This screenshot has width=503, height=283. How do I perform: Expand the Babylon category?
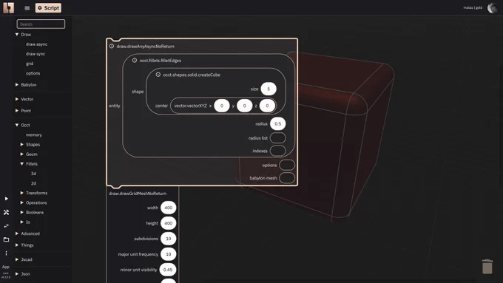coord(17,85)
